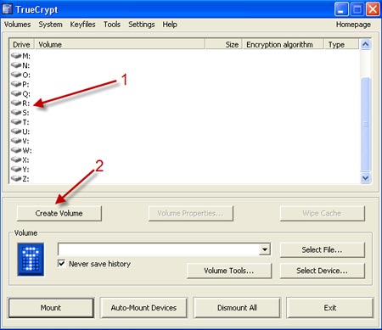Click the Type column header
The width and height of the screenshot is (382, 330).
[x=341, y=44]
